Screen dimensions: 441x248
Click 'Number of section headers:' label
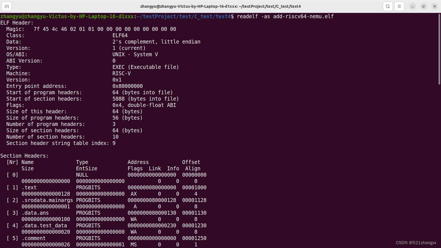point(46,137)
